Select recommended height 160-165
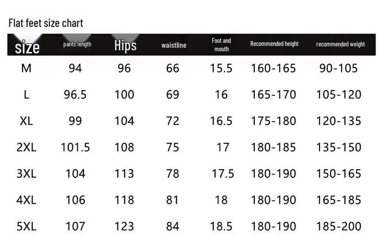 [273, 68]
